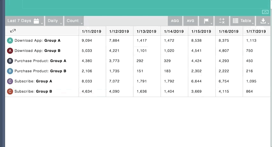The height and width of the screenshot is (147, 272).
Task: Click the 1,113 cell value
Action: 251,40
